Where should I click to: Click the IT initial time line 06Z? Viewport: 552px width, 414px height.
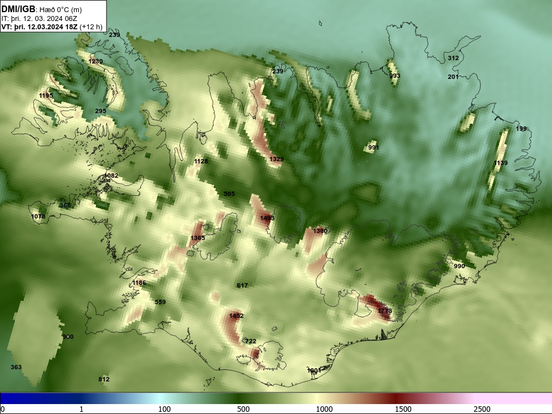[39, 19]
